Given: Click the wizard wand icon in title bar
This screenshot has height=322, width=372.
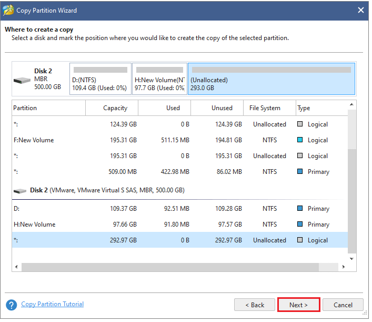Looking at the screenshot, I should pos(8,10).
